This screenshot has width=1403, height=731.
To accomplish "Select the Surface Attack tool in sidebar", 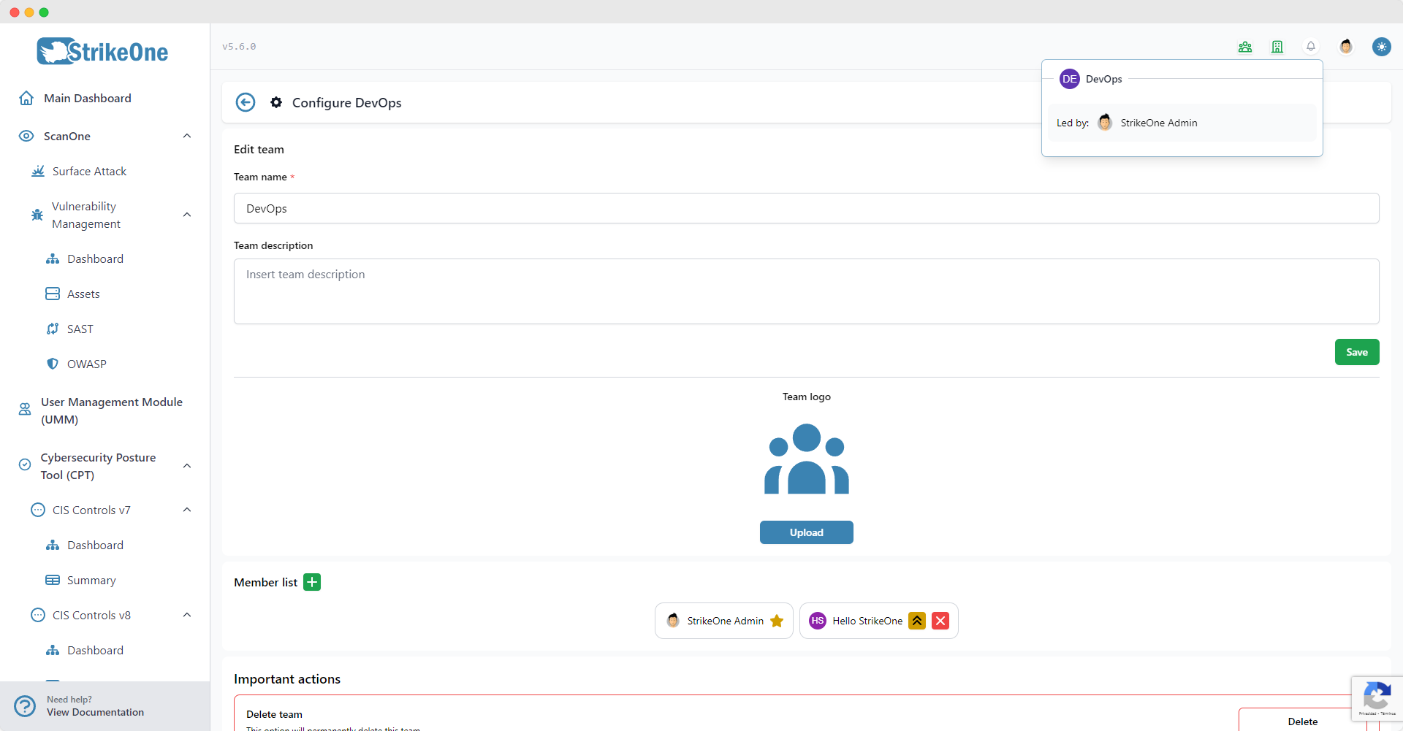I will [x=88, y=171].
